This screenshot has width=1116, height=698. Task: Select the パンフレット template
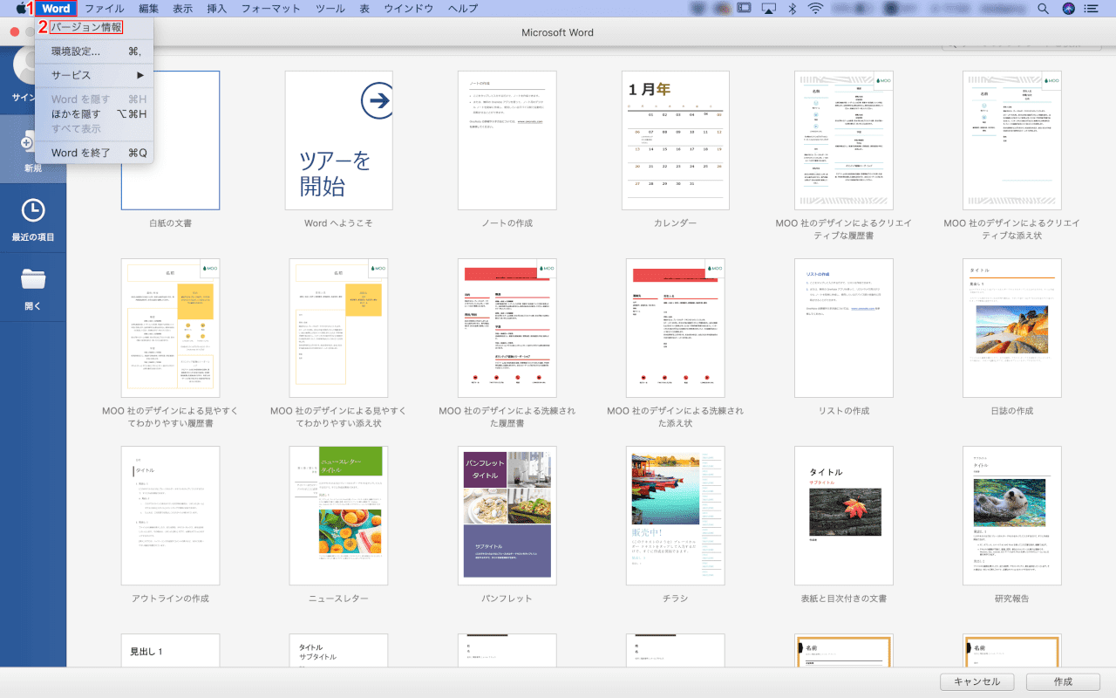[x=507, y=516]
